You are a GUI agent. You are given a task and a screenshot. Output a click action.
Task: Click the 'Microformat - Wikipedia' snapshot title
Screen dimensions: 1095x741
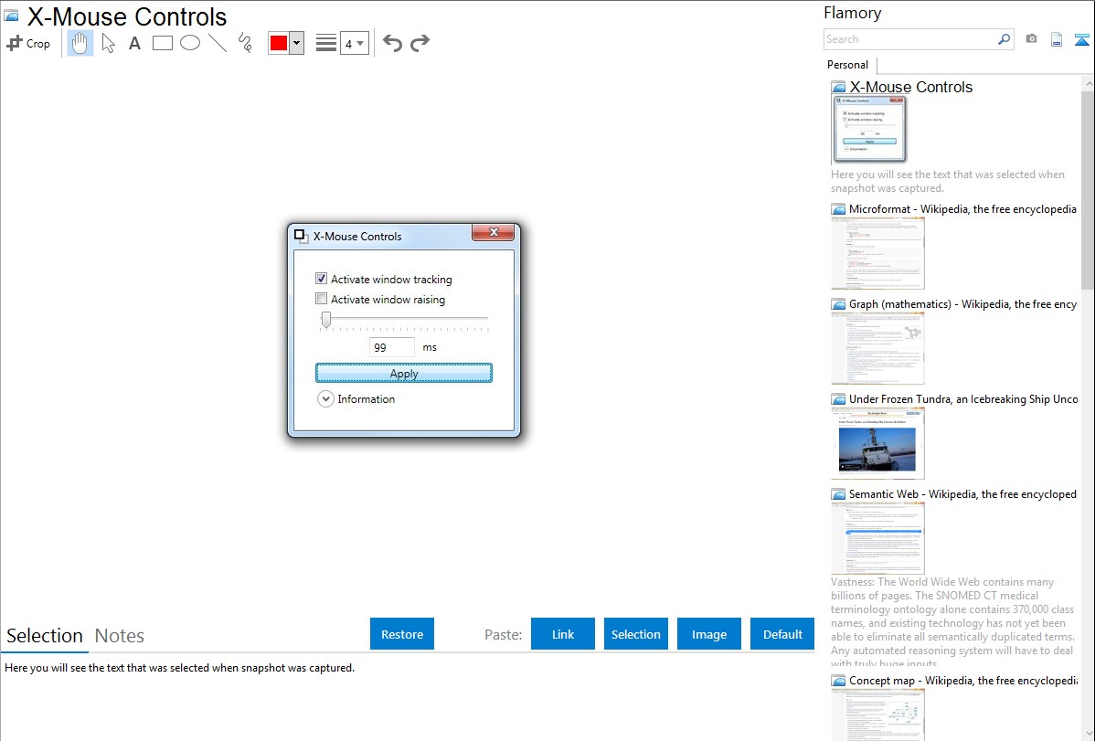[962, 209]
